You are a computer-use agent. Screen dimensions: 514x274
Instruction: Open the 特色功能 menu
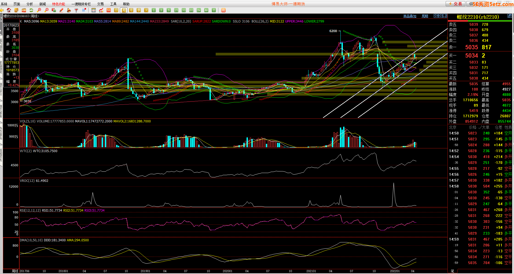tap(59, 4)
